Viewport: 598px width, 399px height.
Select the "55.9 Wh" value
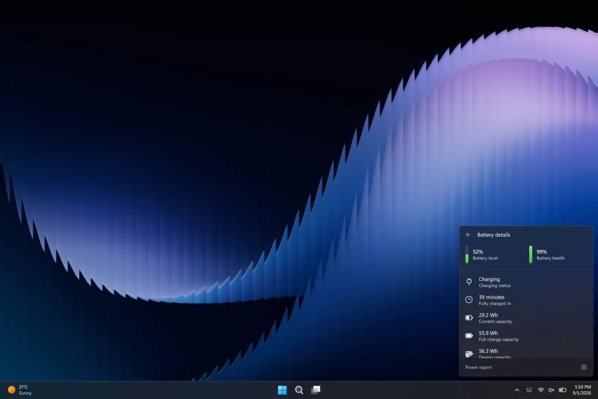[488, 333]
